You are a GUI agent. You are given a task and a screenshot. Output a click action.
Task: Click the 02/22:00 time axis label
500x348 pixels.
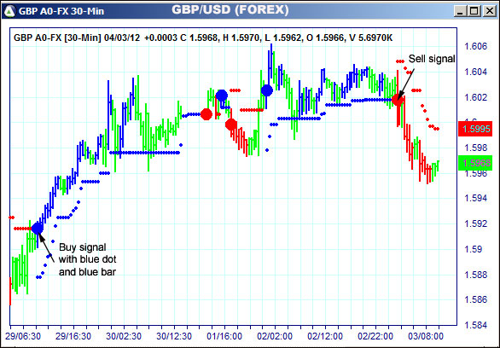click(x=375, y=337)
